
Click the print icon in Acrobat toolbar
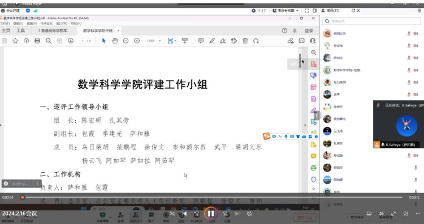click(x=37, y=41)
